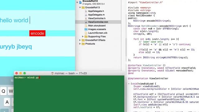
Task: Click the Main.storyboard file icon
Action: 86,26
